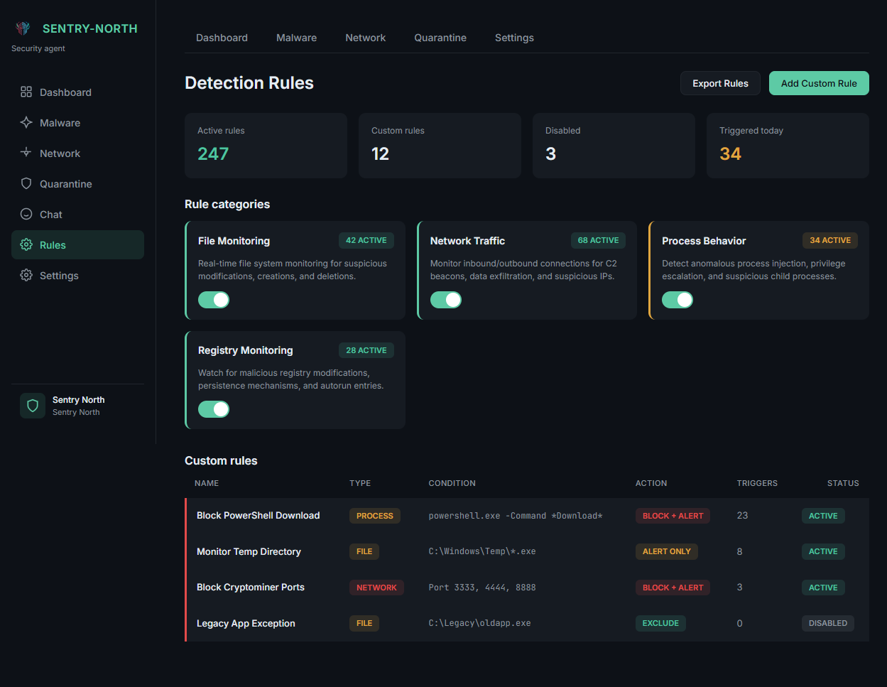Click the 28 ACTIVE badge
The width and height of the screenshot is (887, 687).
366,350
